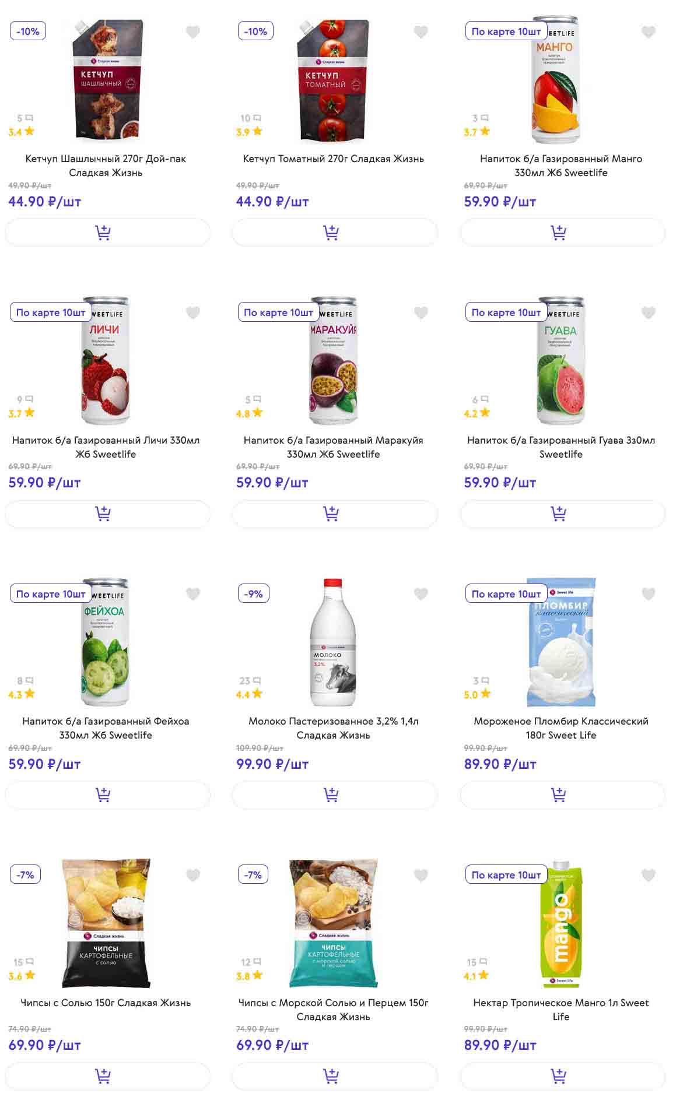Viewport: 676px width, 1107px height.
Task: Favorite the Кетчуп Томатный product
Action: 421,32
